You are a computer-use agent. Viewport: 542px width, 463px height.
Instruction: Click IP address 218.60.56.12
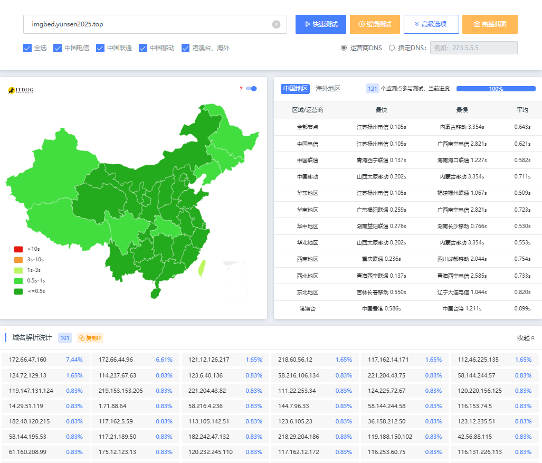pos(295,360)
